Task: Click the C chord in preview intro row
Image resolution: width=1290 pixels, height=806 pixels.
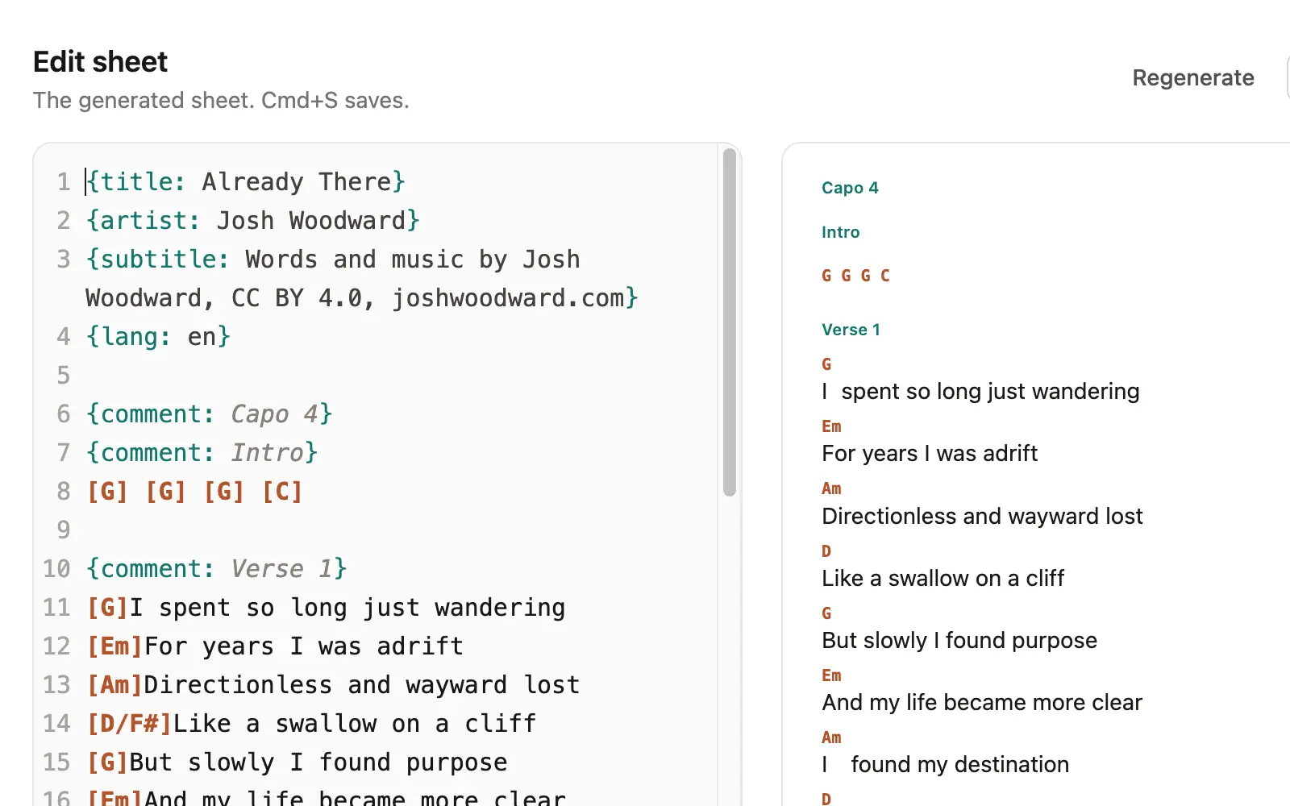Action: pos(884,276)
